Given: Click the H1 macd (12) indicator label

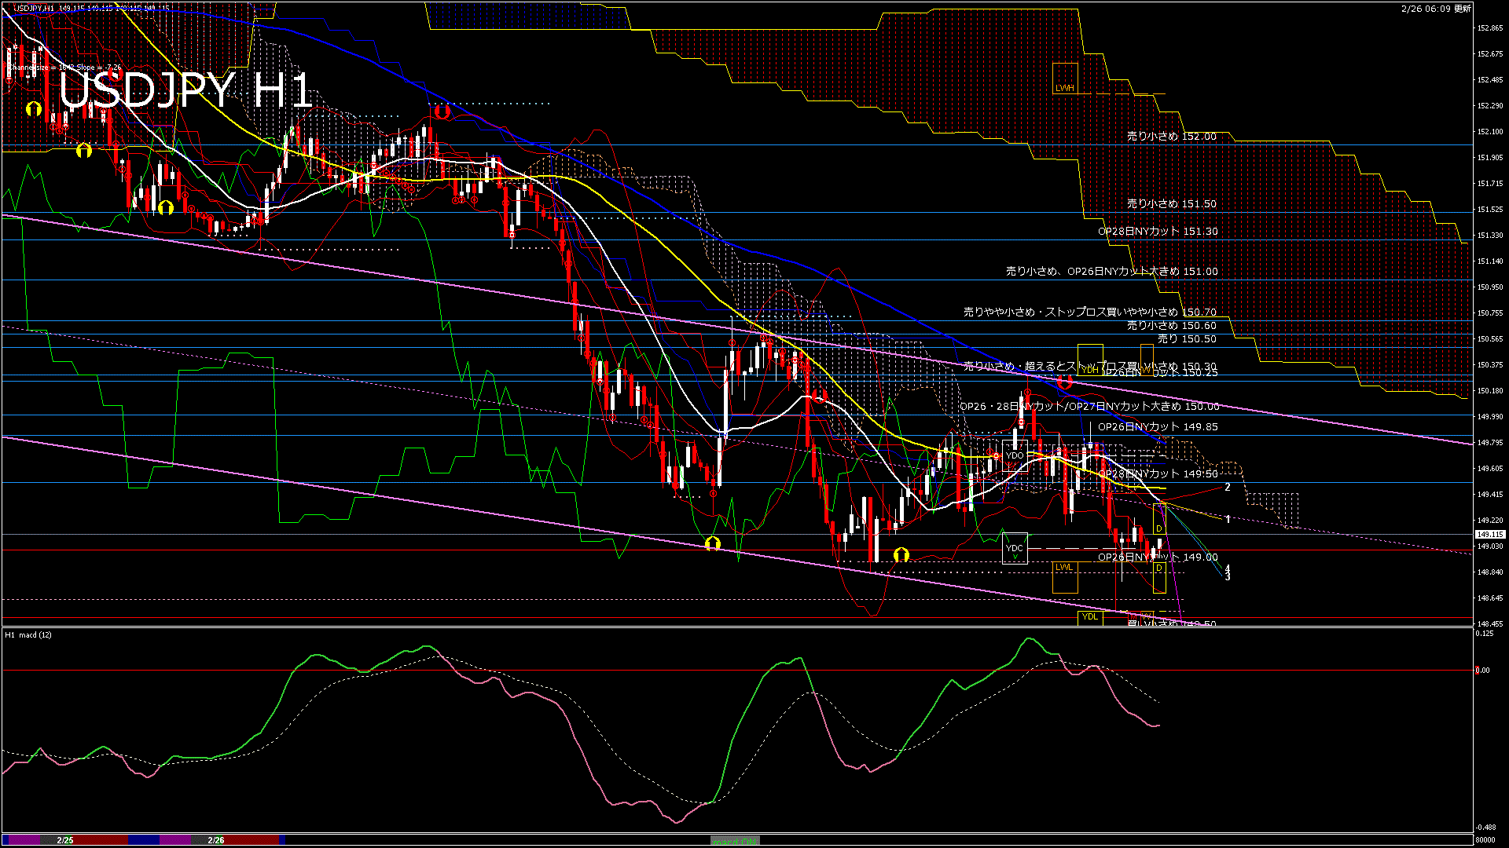Looking at the screenshot, I should pos(28,634).
